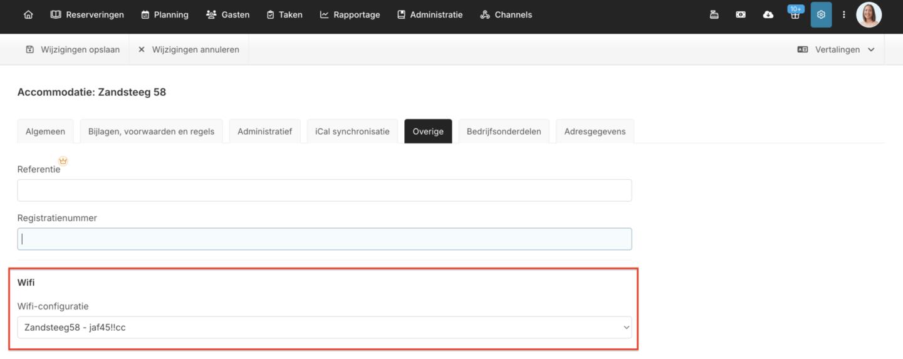This screenshot has width=903, height=359.
Task: Open the Rapportage menu
Action: click(350, 14)
